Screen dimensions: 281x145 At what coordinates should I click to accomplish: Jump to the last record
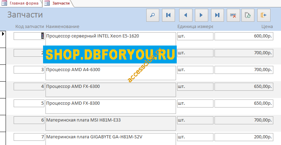[x=217, y=15]
